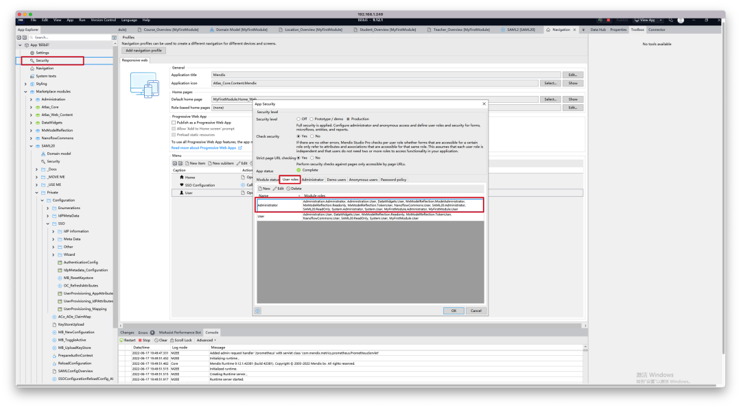Set Security level to Prototype / demo
741x408 pixels.
pyautogui.click(x=311, y=119)
